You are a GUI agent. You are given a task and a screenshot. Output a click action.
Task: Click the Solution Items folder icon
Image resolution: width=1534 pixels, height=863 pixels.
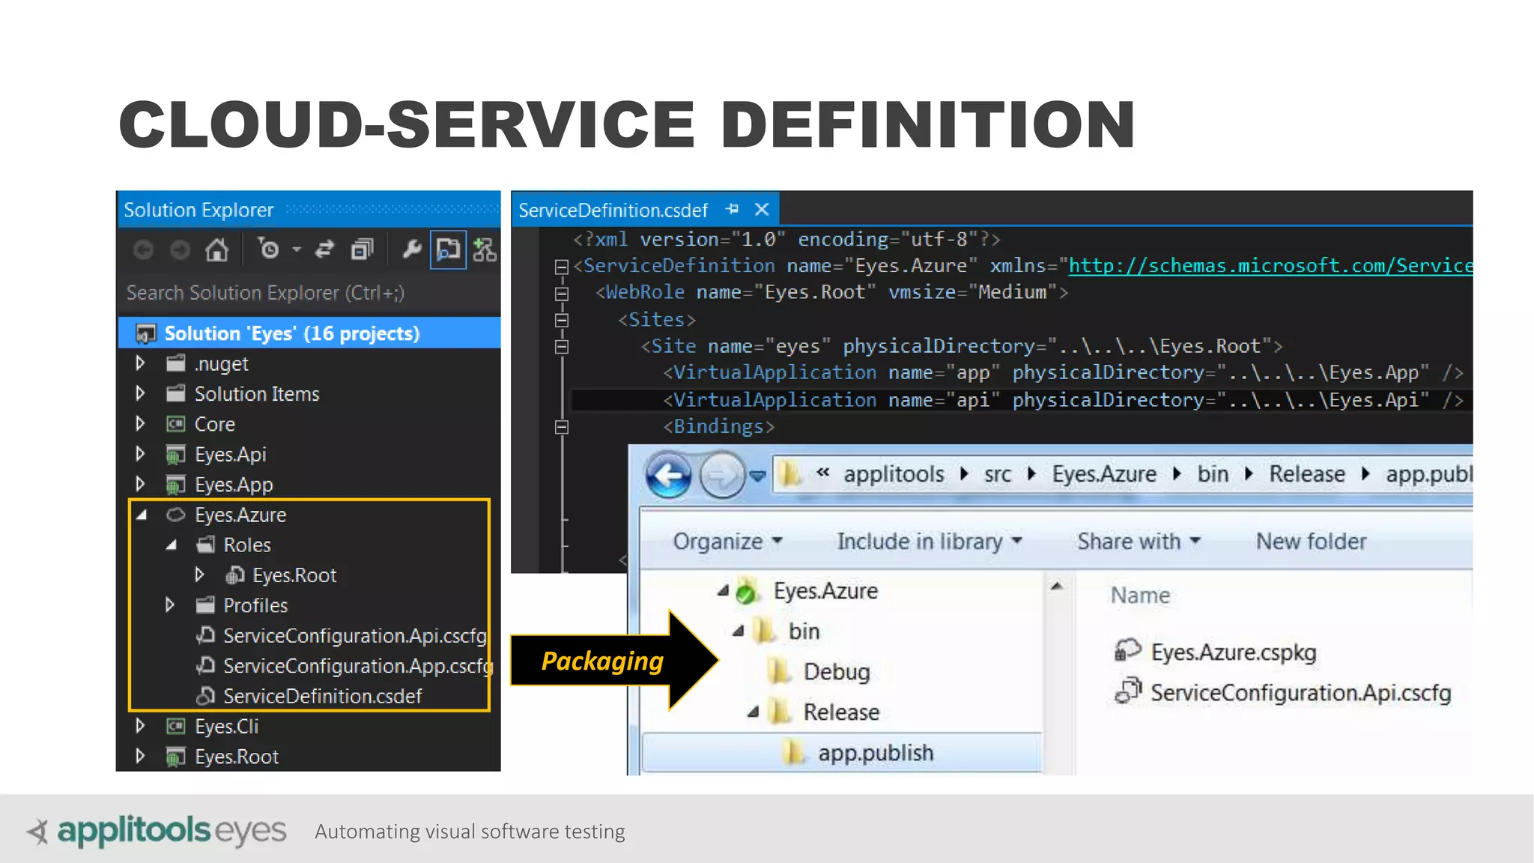tap(175, 393)
